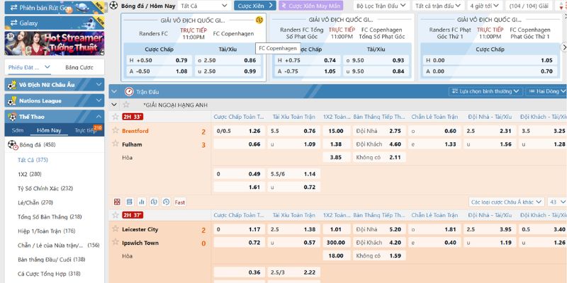This screenshot has height=283, width=567.
Task: Open the 43 markets dropdown for Brentford match
Action: (x=557, y=202)
